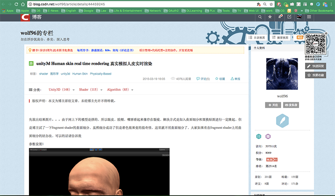This screenshot has height=196, width=335.
Task: Open the Web UI bookmarks folder
Action: [x=251, y=10]
